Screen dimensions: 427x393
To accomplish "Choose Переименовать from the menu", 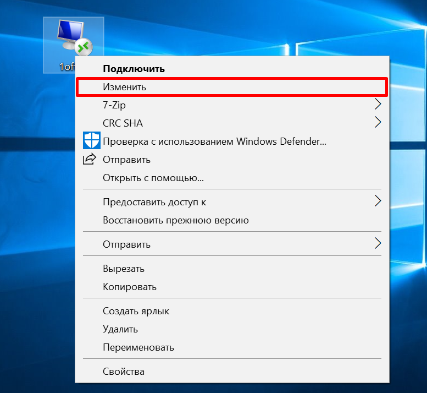I will tap(232, 347).
